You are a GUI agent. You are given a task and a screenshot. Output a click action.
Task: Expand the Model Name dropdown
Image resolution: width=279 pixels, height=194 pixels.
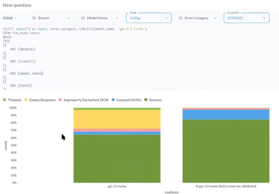click(x=118, y=18)
